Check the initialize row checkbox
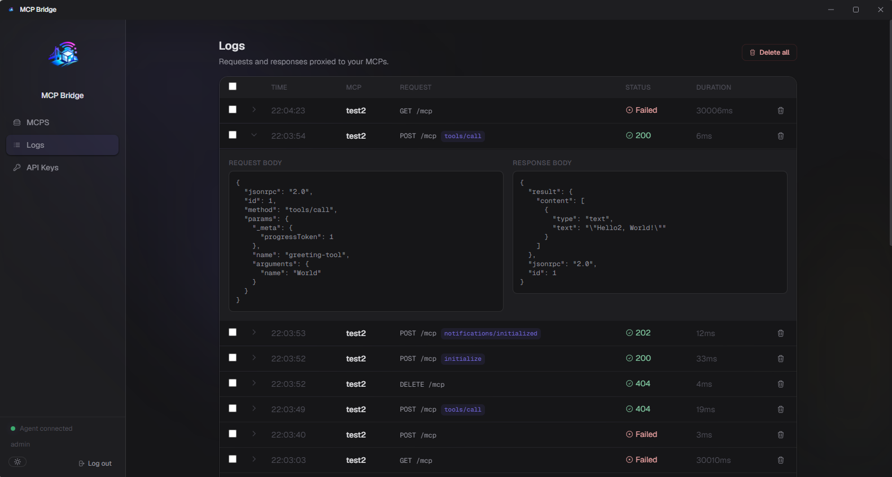The height and width of the screenshot is (477, 892). point(233,357)
